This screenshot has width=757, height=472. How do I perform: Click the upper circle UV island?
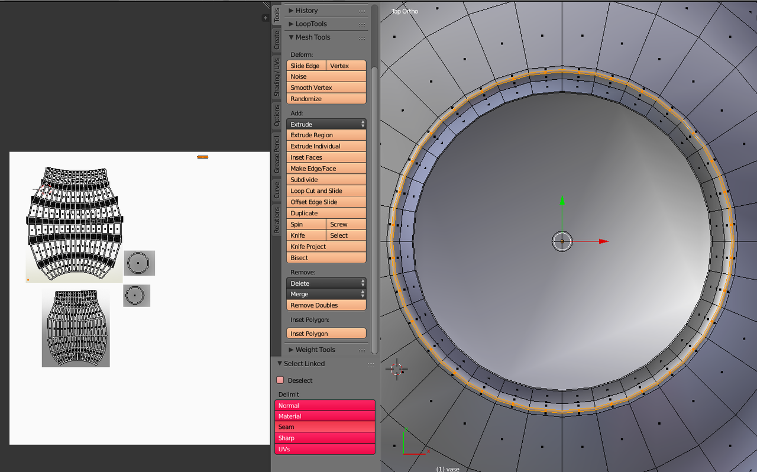[139, 263]
